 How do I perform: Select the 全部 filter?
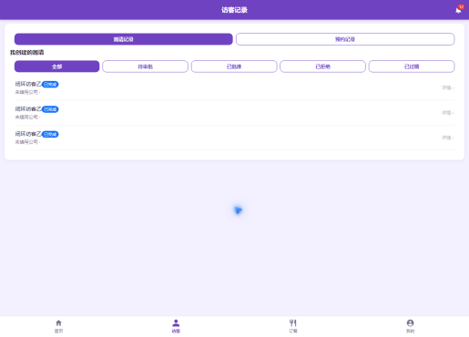[56, 66]
